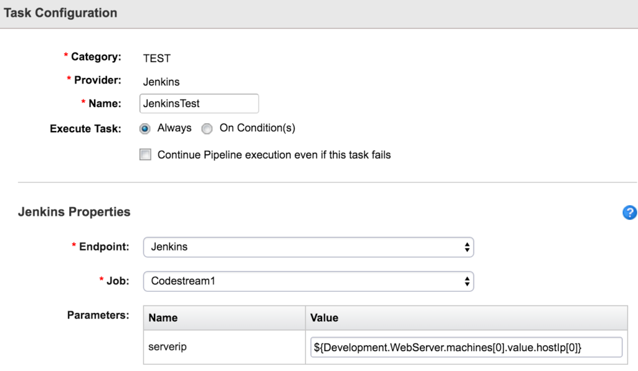
Task: Select the On Condition(s) radio button
Action: tap(207, 128)
